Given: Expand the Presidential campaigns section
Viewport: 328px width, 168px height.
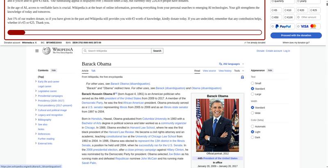Looking at the screenshot, I should pos(36,96).
